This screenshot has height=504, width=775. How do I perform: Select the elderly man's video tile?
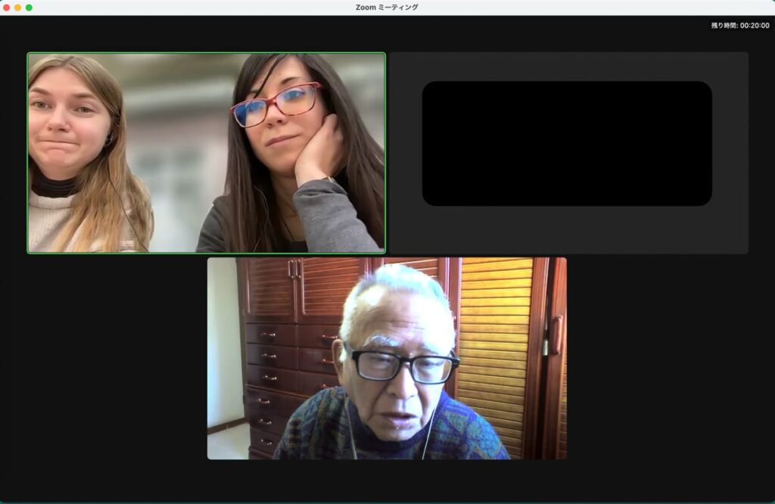387,358
